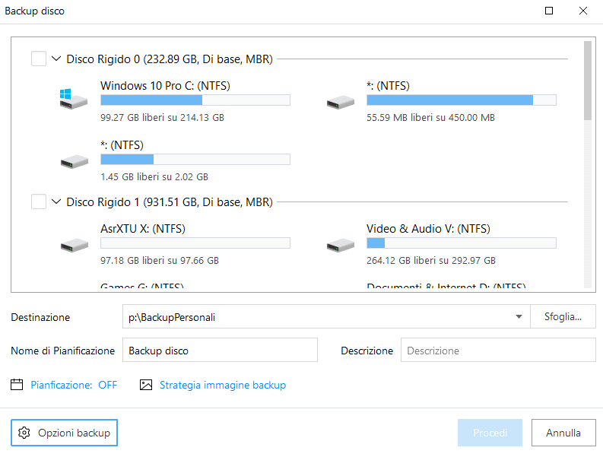The height and width of the screenshot is (457, 603).
Task: Check the Disco Rigido 0 checkbox
Action: tap(39, 59)
